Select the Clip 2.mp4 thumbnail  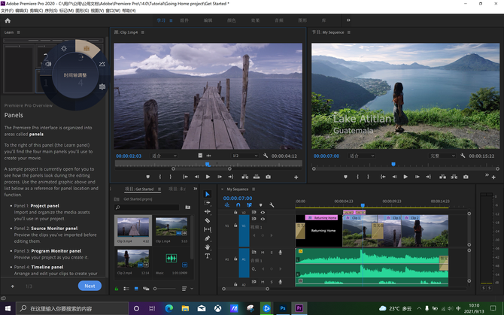(x=133, y=259)
